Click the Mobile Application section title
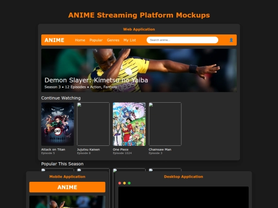Viewport: 278px width, 208px height. (67, 177)
